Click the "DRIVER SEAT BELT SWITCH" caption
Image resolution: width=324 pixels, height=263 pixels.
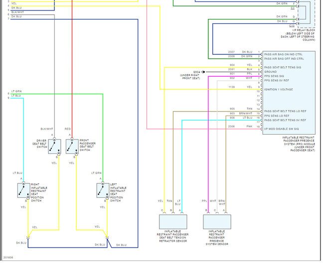pos(39,143)
